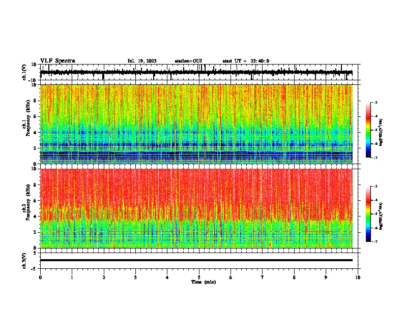Click the "-5" tick of ch.3 axis
The width and height of the screenshot is (403, 311).
point(34,269)
